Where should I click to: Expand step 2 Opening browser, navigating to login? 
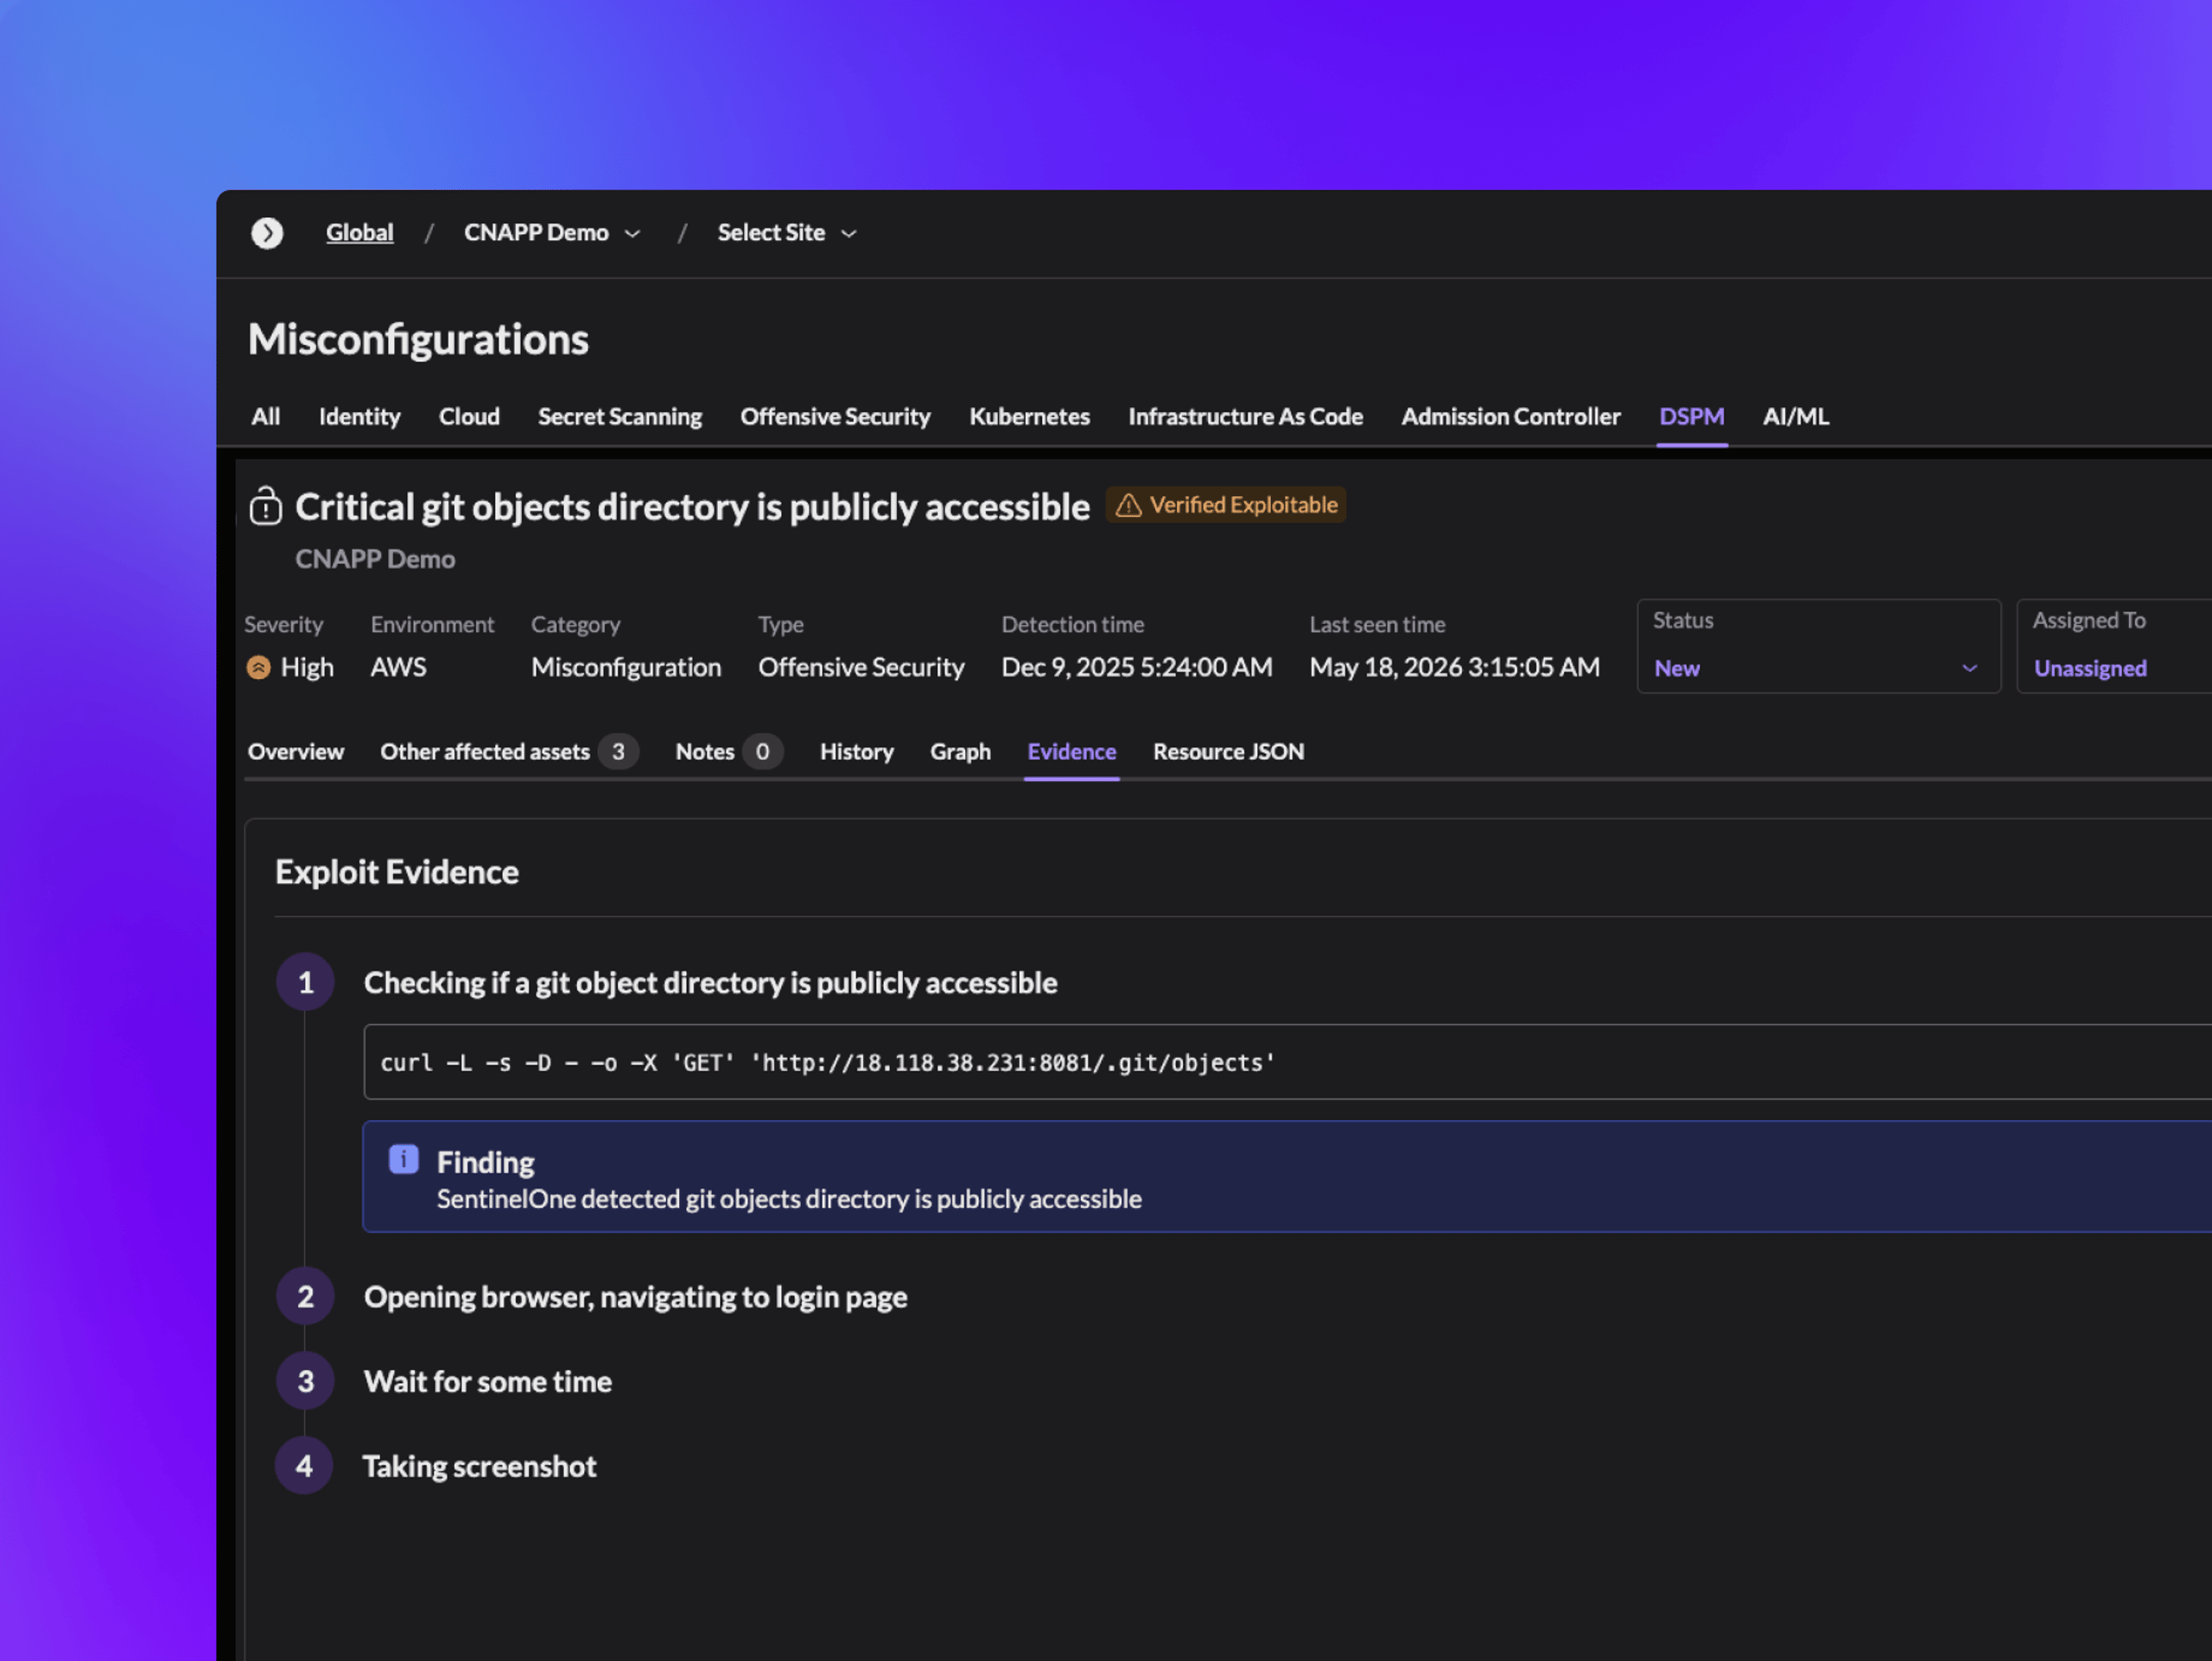(635, 1297)
